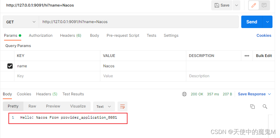Toggle line wrap icon in response
The width and height of the screenshot is (280, 138).
[x=122, y=107]
